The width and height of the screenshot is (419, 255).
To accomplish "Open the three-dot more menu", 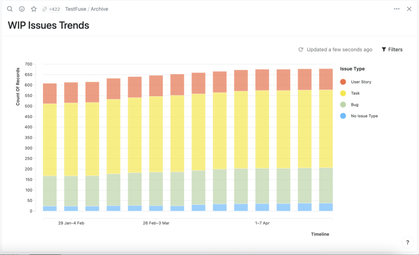I will click(396, 9).
